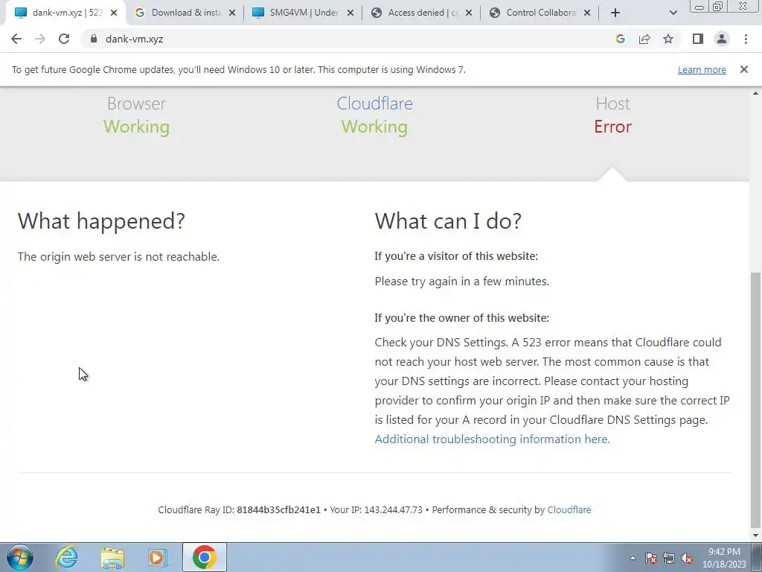The height and width of the screenshot is (572, 762).
Task: Click the 'What can I do?' heading
Action: pyautogui.click(x=447, y=220)
